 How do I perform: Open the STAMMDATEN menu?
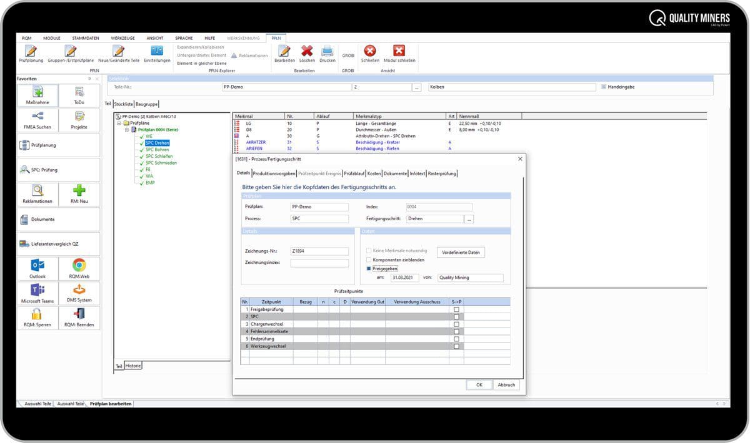tap(86, 38)
